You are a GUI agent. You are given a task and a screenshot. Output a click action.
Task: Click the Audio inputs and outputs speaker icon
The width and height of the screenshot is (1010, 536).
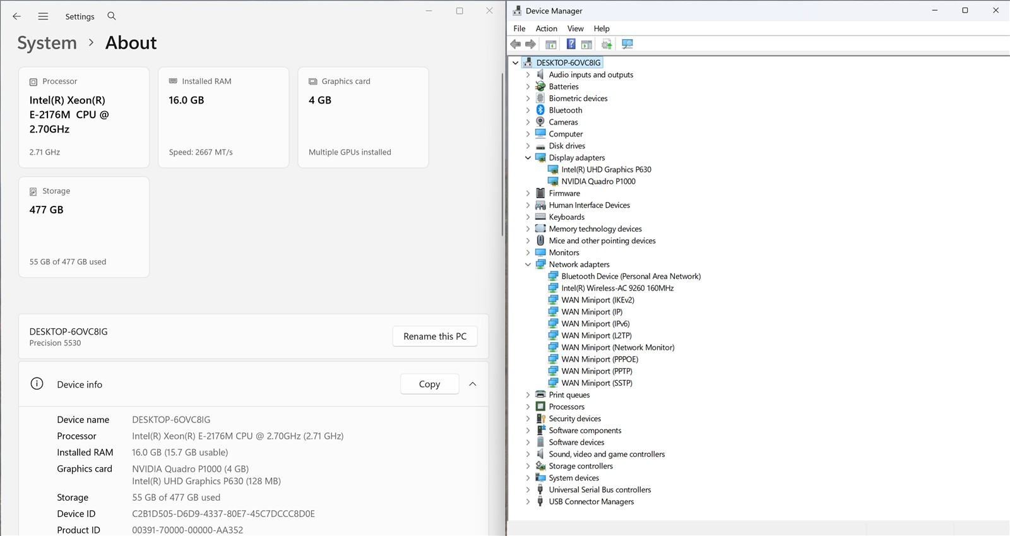pos(540,74)
